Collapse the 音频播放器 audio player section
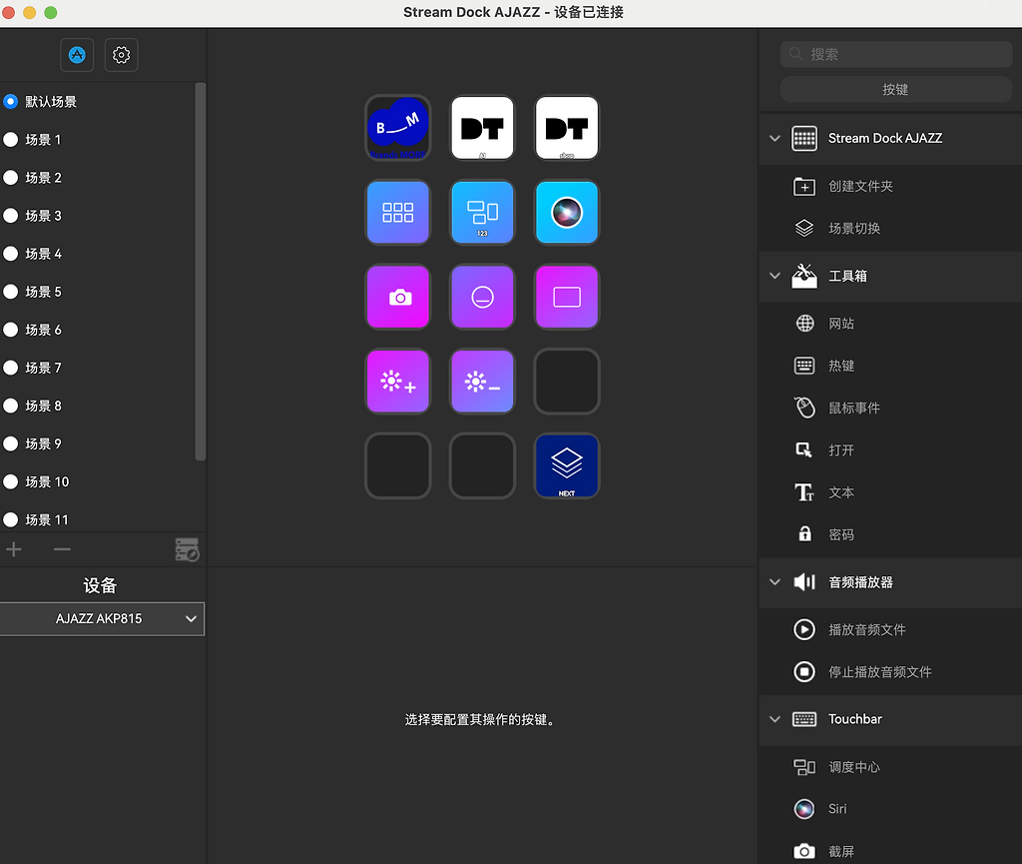 (774, 582)
